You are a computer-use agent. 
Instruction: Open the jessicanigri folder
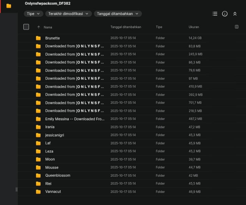tap(55, 135)
